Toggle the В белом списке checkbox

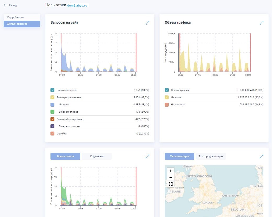[53, 112]
